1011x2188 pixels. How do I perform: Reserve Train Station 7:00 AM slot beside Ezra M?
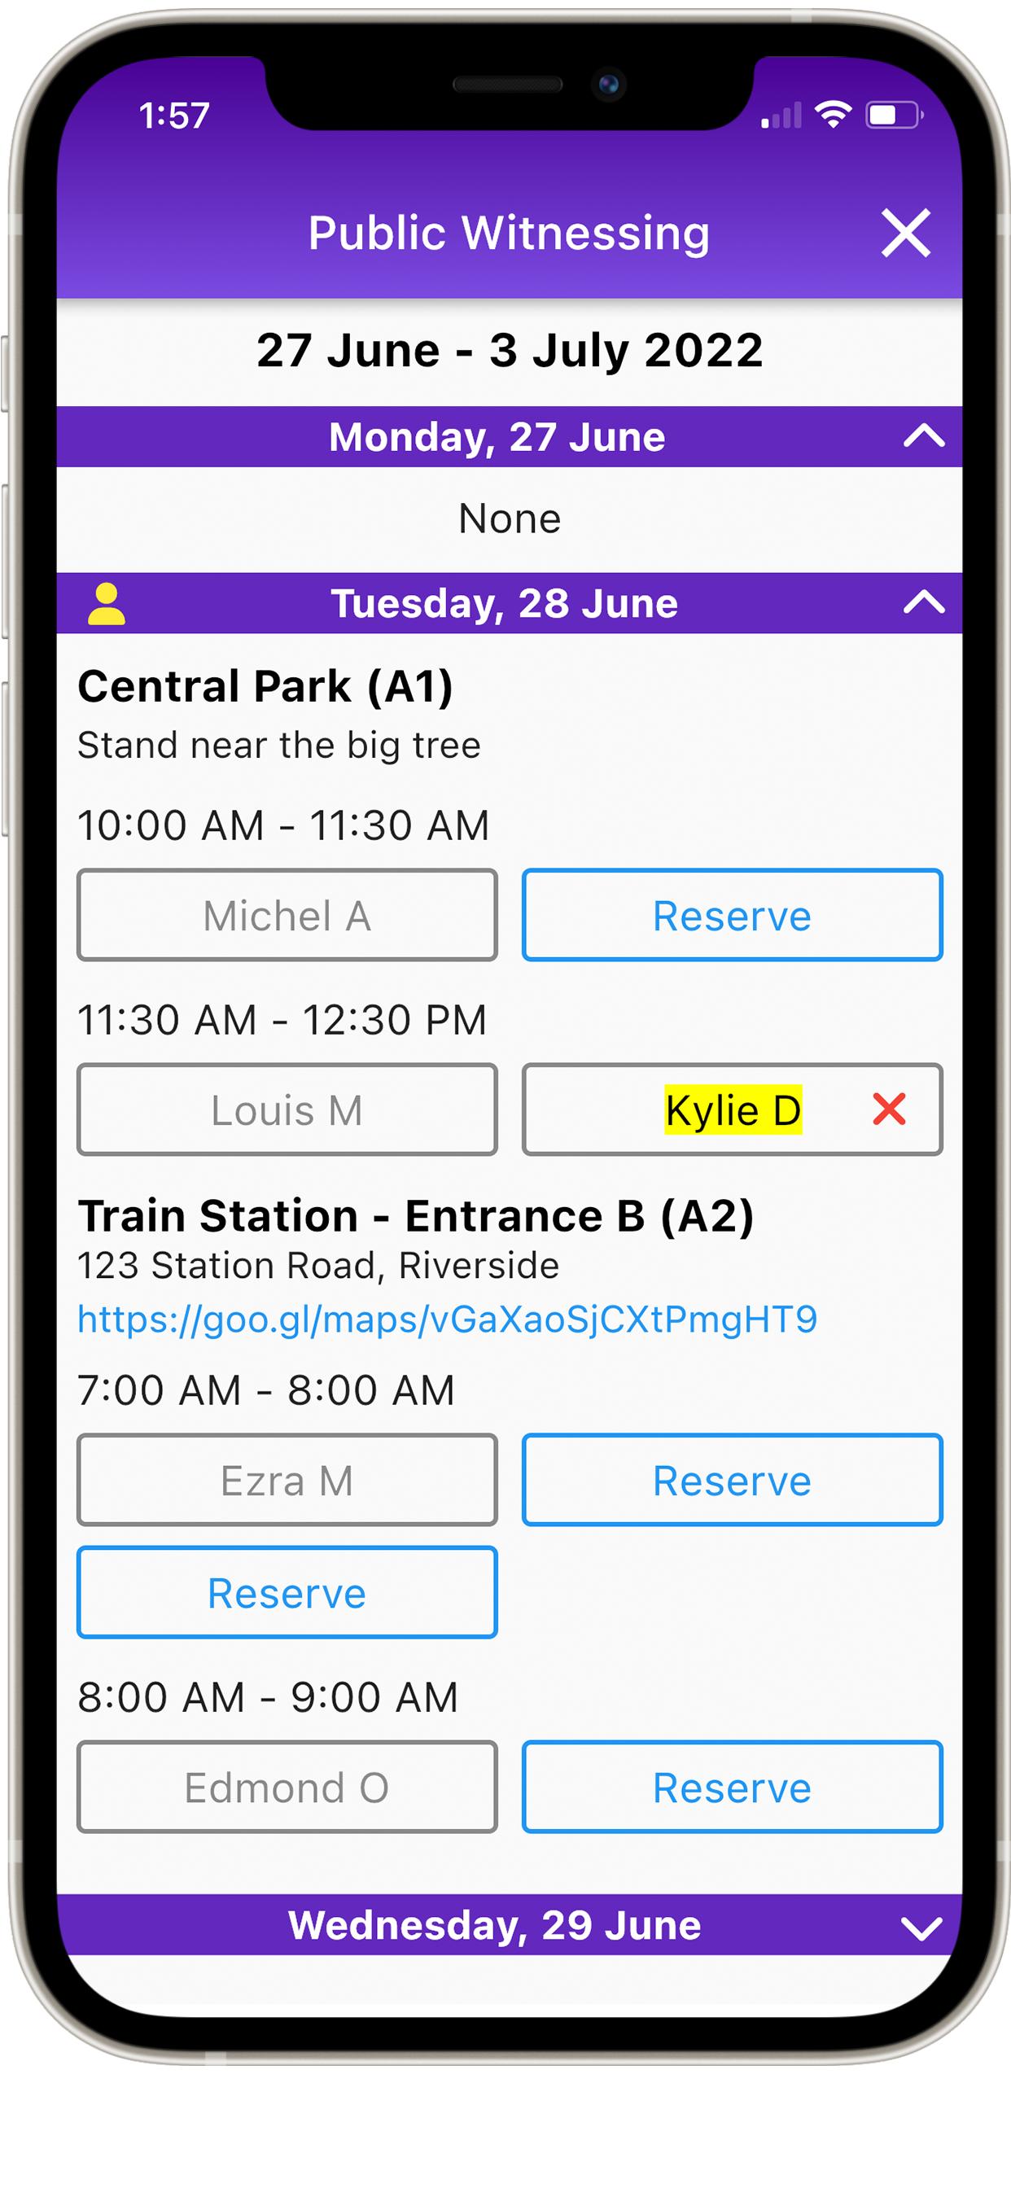coord(733,1480)
